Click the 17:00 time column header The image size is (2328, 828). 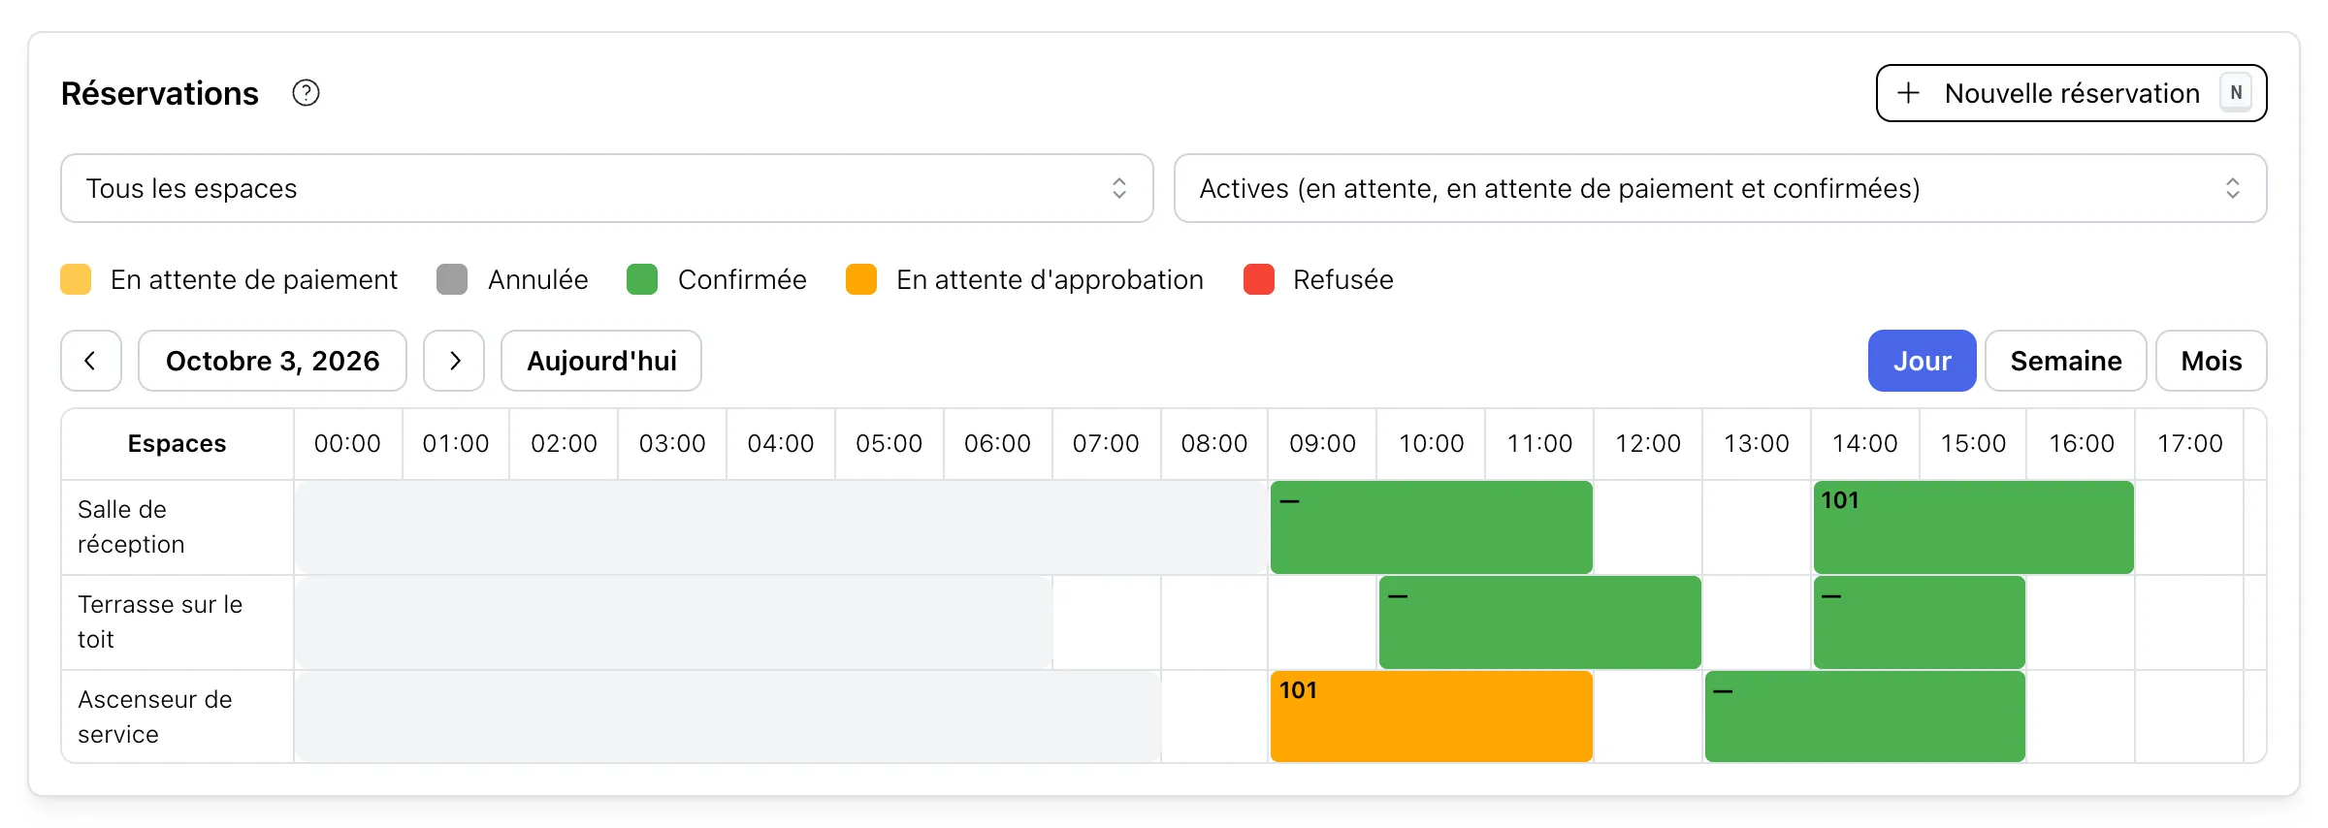(2189, 443)
